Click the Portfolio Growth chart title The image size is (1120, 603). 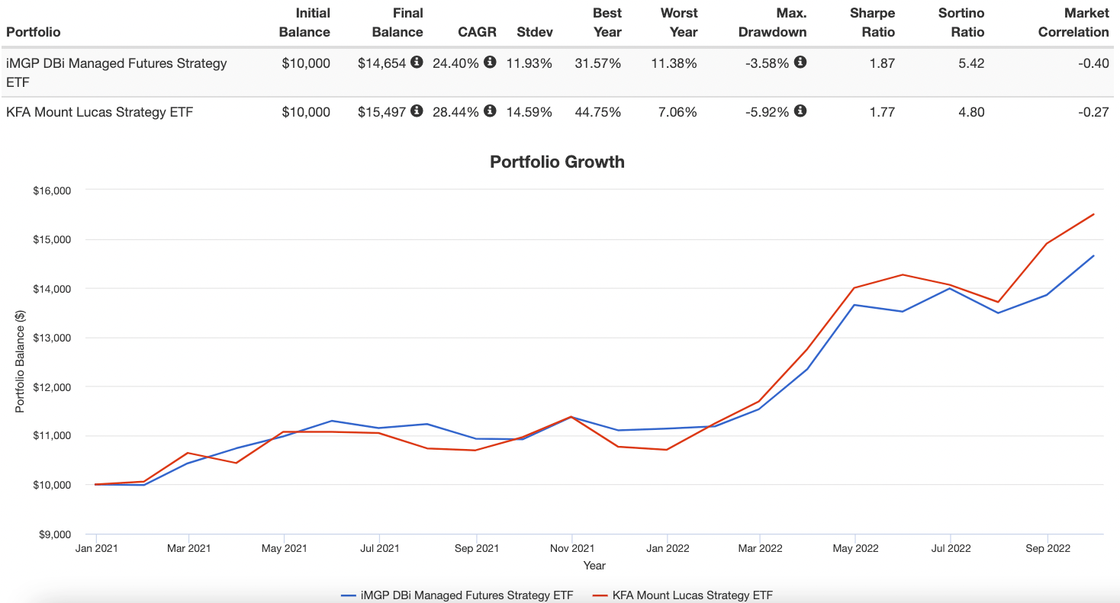557,162
